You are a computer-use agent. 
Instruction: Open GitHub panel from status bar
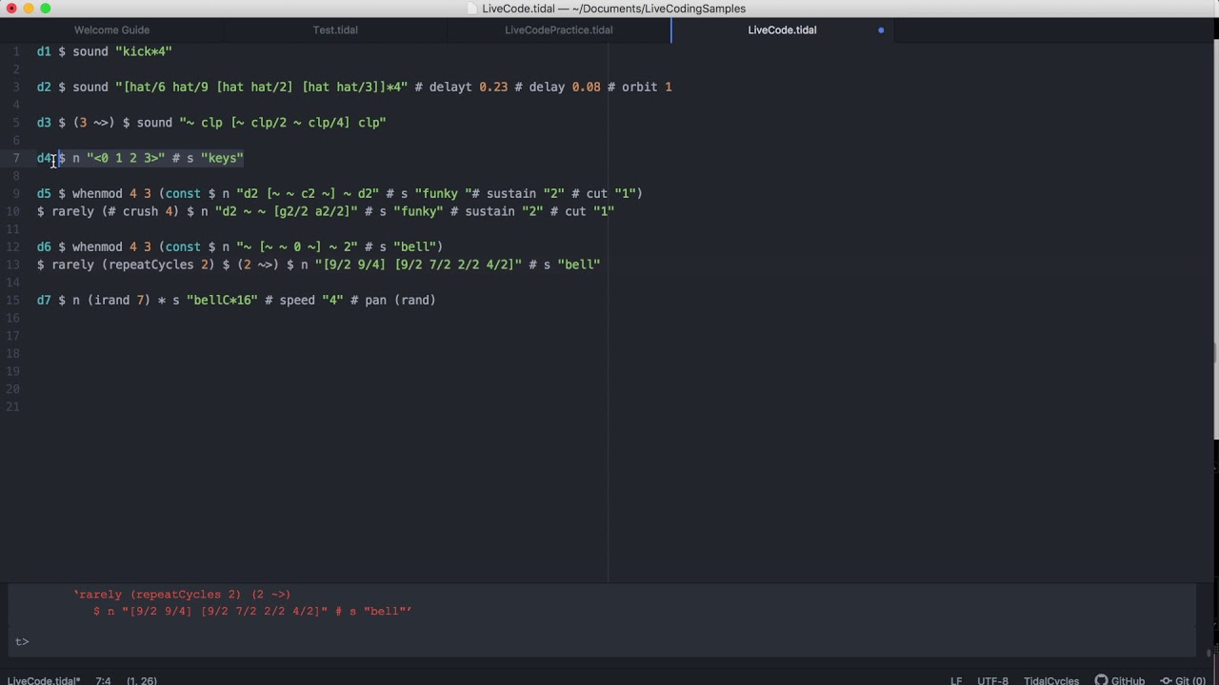click(1120, 680)
